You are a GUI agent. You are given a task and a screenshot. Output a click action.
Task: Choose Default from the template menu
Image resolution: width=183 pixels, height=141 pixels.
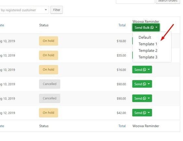pyautogui.click(x=145, y=37)
